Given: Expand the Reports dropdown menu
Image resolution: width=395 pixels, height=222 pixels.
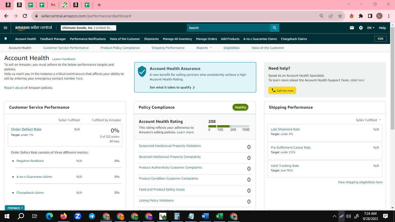Looking at the screenshot, I should [x=204, y=48].
